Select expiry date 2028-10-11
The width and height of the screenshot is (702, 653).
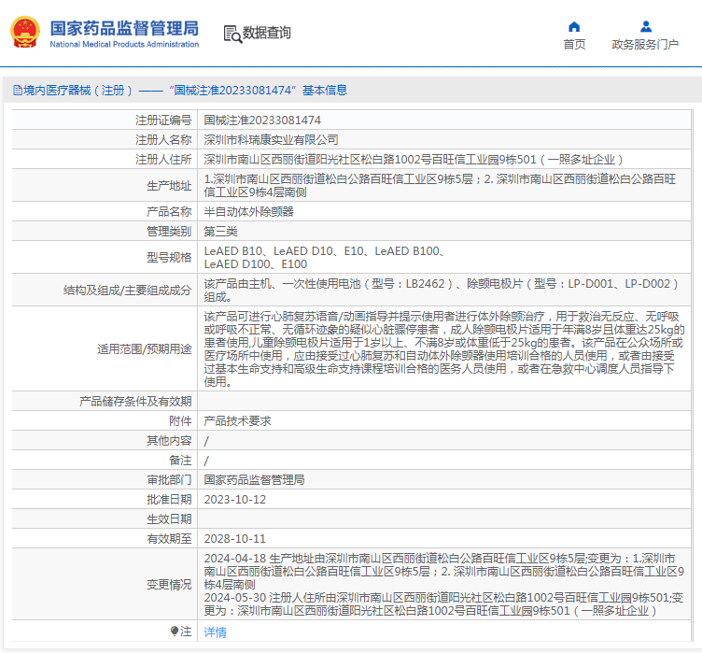click(235, 539)
